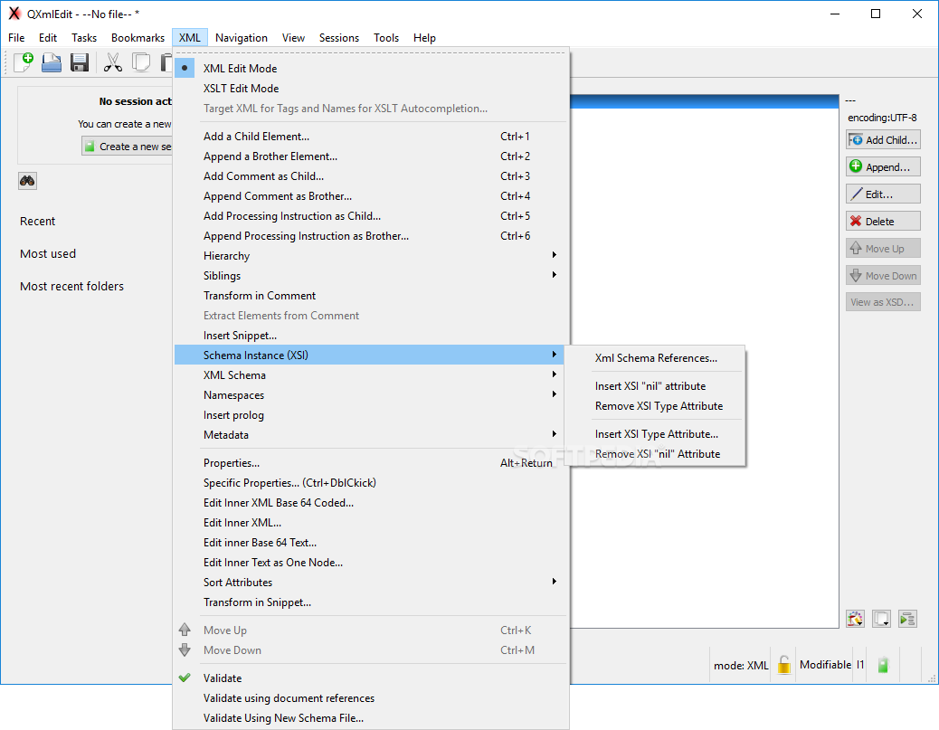
Task: Open Xml Schema References... in submenu
Action: (655, 358)
